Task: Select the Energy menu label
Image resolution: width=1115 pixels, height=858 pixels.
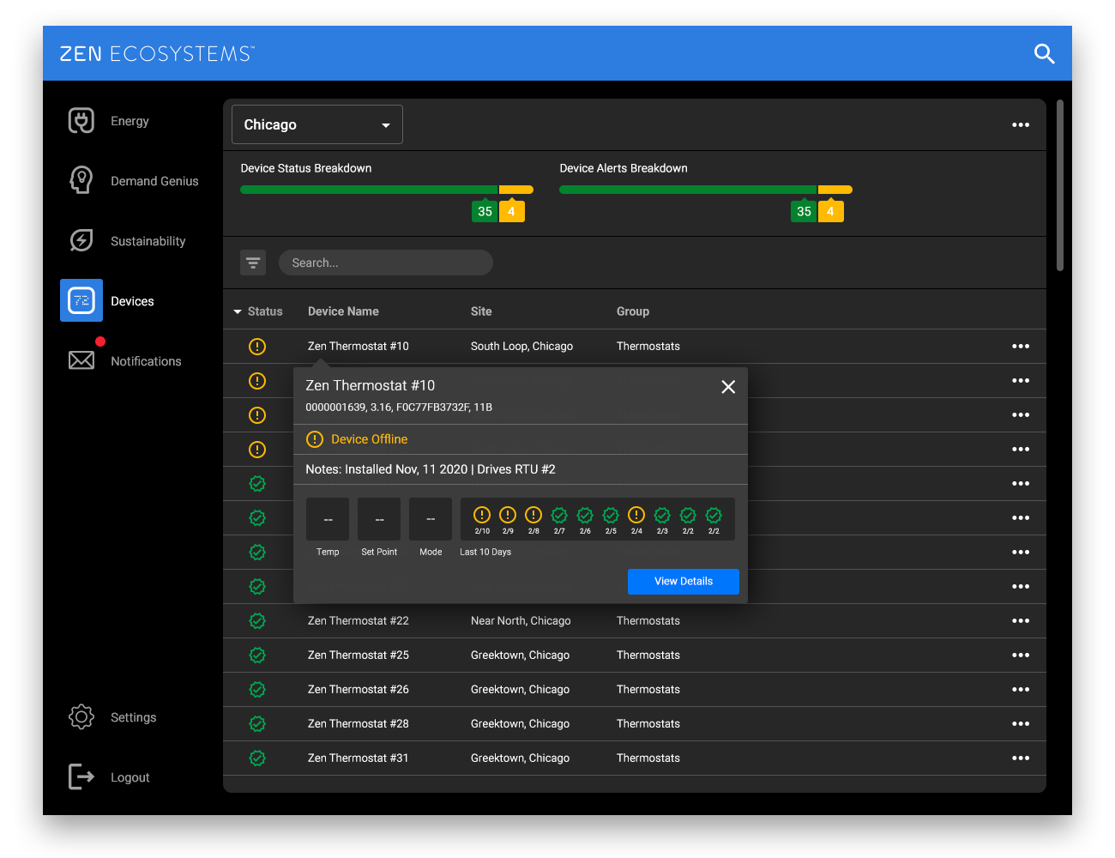Action: tap(130, 121)
